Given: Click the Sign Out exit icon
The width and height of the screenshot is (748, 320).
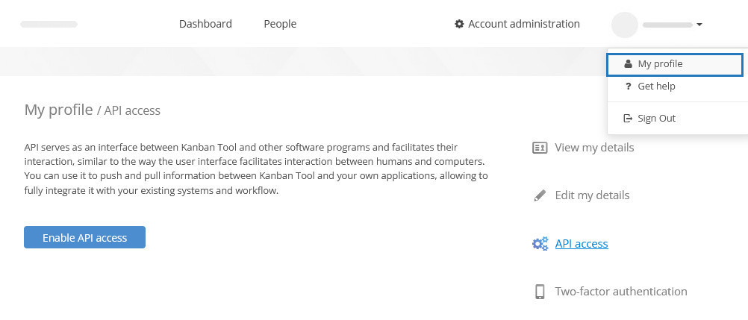Looking at the screenshot, I should (628, 119).
